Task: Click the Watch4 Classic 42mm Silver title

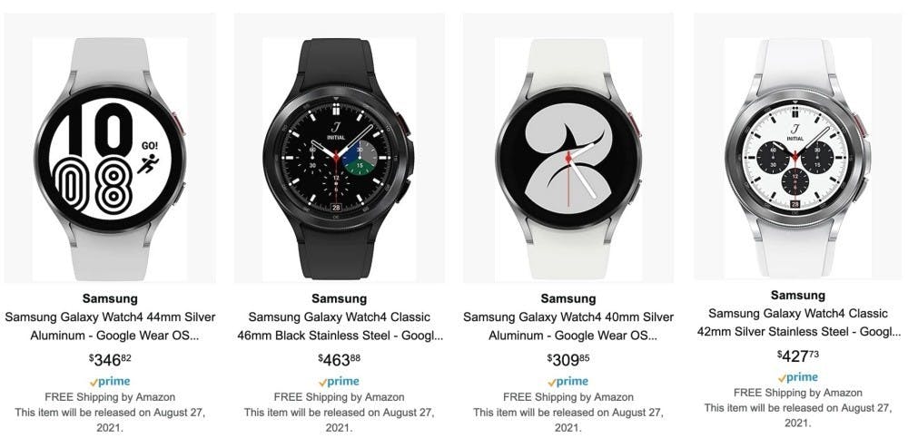Action: [x=798, y=322]
